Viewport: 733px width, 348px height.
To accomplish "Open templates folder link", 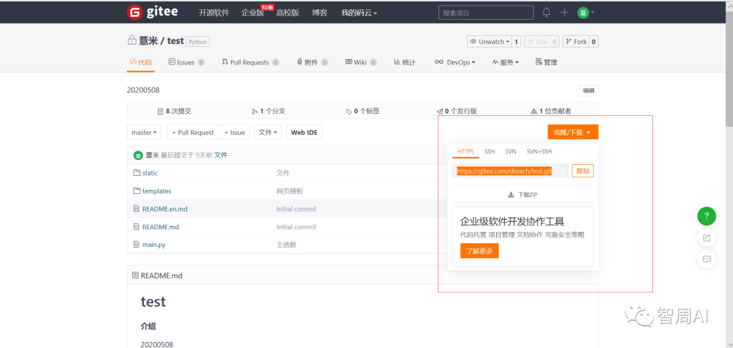I will (x=157, y=191).
